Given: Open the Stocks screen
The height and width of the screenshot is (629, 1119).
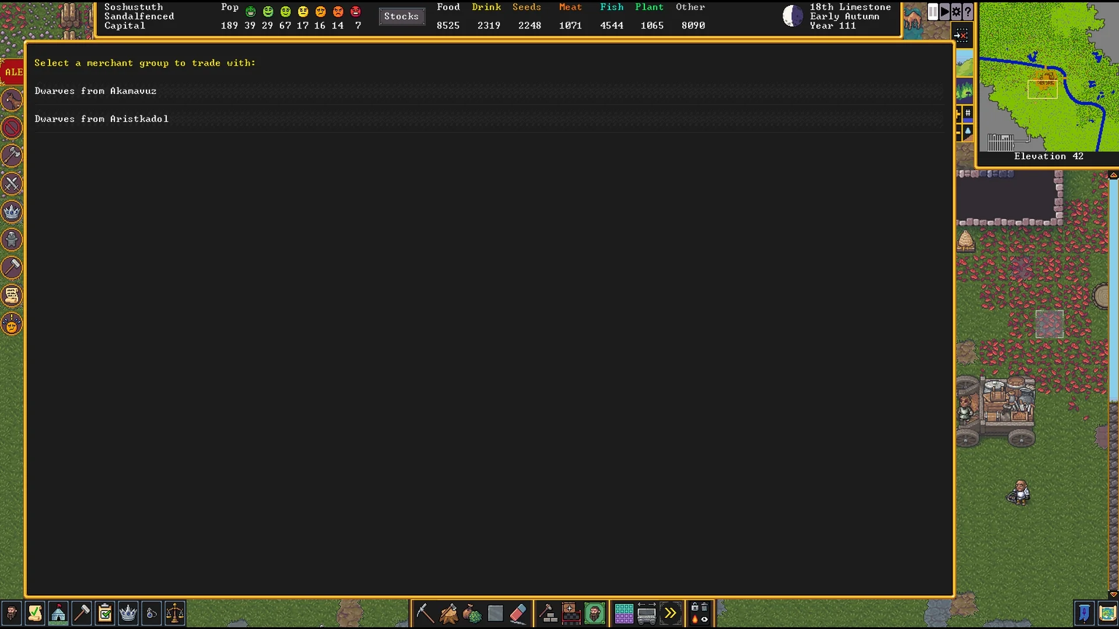Looking at the screenshot, I should pos(401,16).
